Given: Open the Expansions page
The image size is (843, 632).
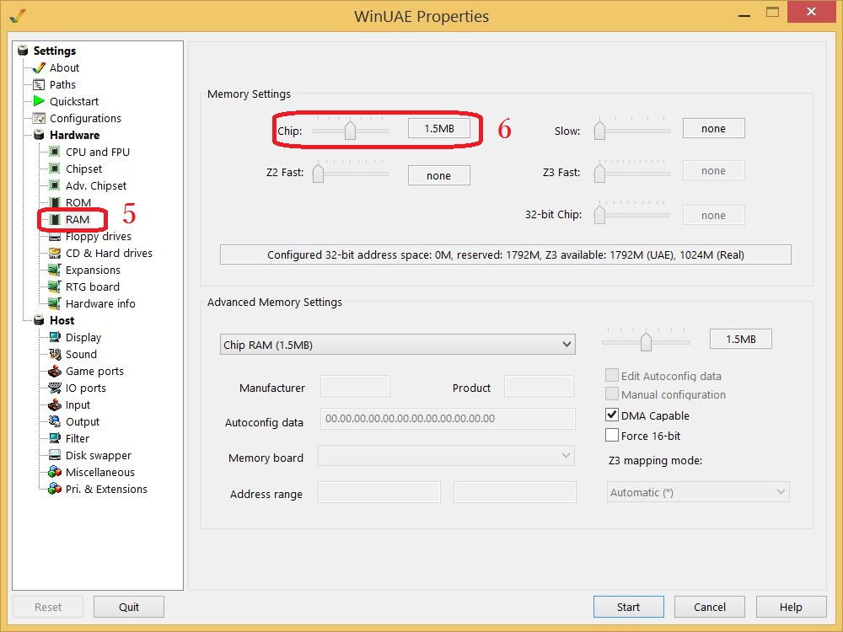Looking at the screenshot, I should (x=93, y=270).
